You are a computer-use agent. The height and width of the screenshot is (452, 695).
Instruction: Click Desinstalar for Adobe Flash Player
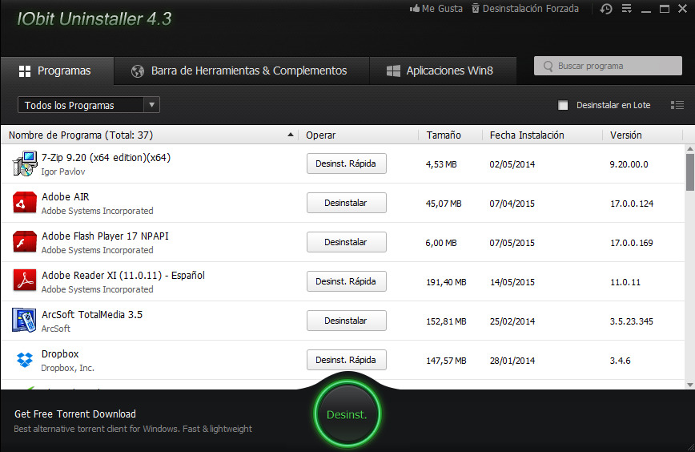(346, 242)
